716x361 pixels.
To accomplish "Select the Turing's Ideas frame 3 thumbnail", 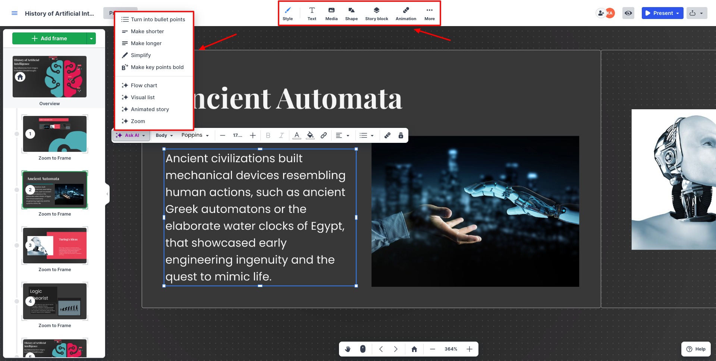I will [x=55, y=246].
